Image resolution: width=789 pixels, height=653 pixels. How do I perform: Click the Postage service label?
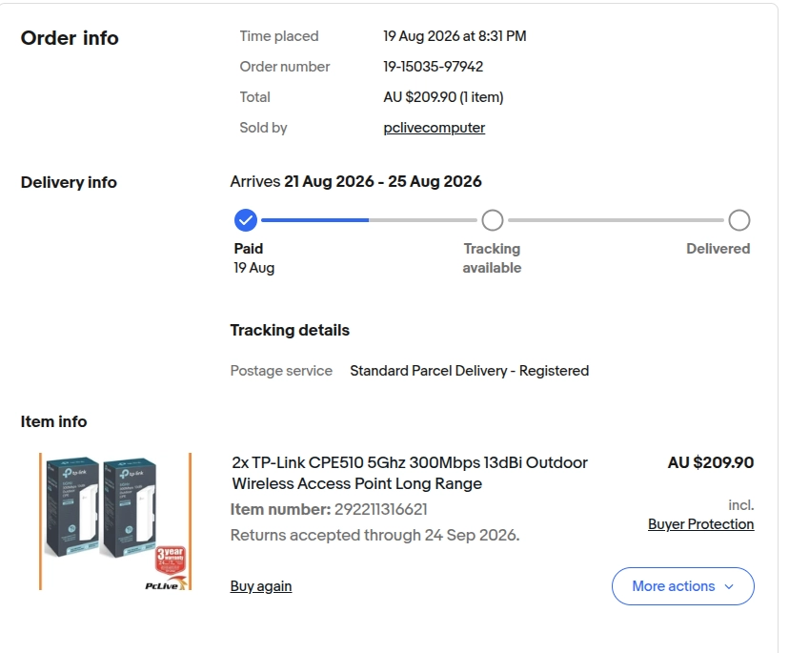pos(281,371)
